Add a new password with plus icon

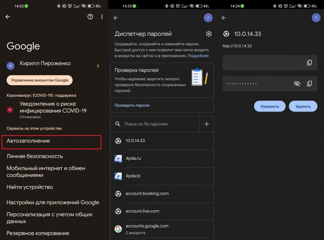[x=206, y=124]
